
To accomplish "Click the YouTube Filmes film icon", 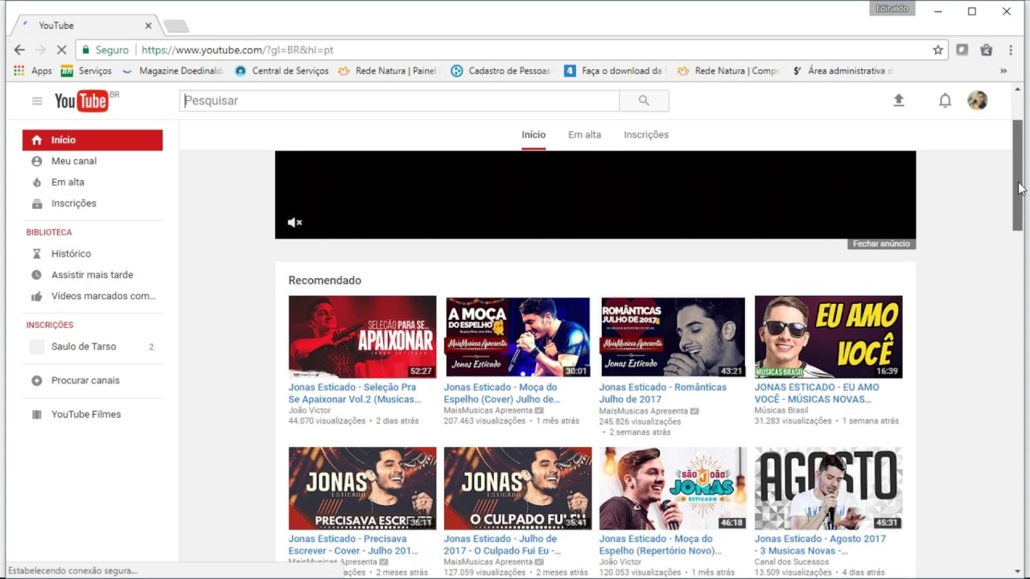I will [x=36, y=415].
